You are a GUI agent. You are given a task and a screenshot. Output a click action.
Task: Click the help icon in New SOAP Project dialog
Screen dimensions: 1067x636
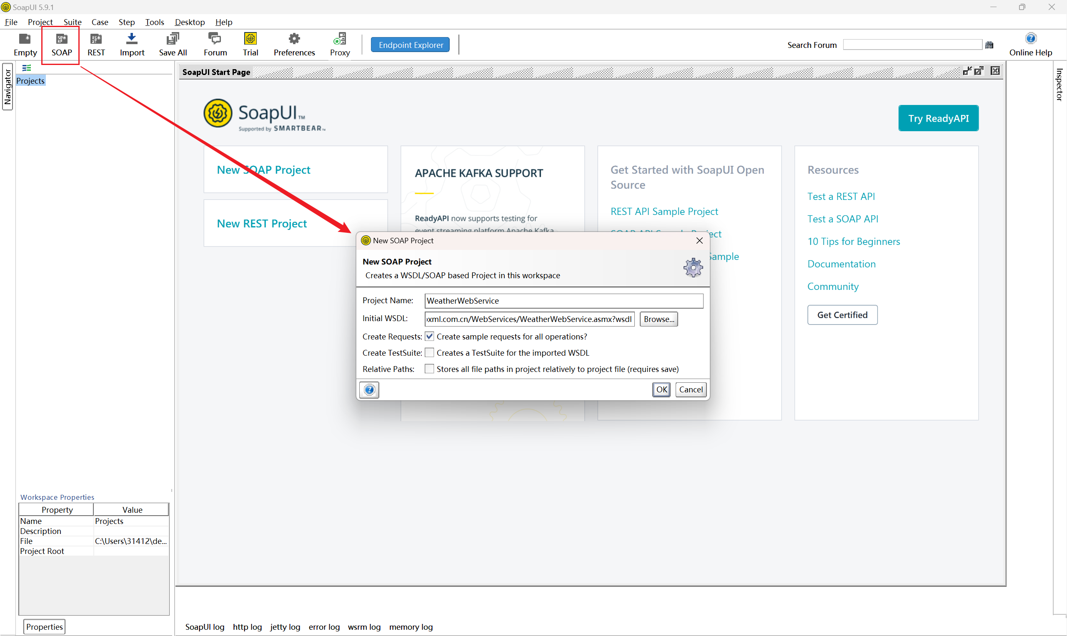click(x=369, y=389)
